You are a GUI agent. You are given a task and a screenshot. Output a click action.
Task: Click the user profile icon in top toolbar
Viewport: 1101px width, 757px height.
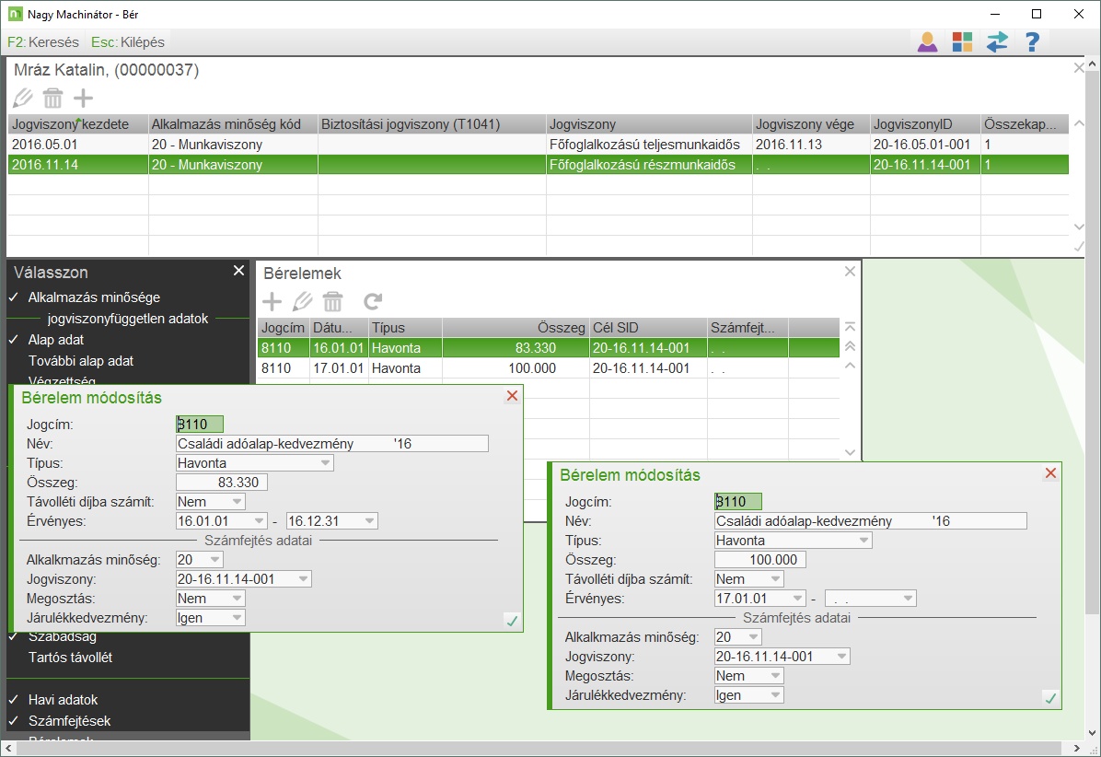pos(927,41)
